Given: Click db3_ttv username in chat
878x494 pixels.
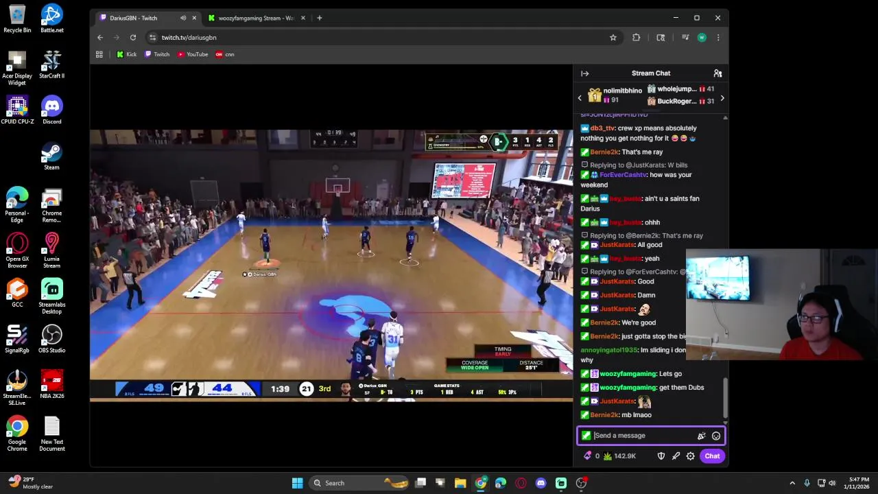Looking at the screenshot, I should coord(602,128).
